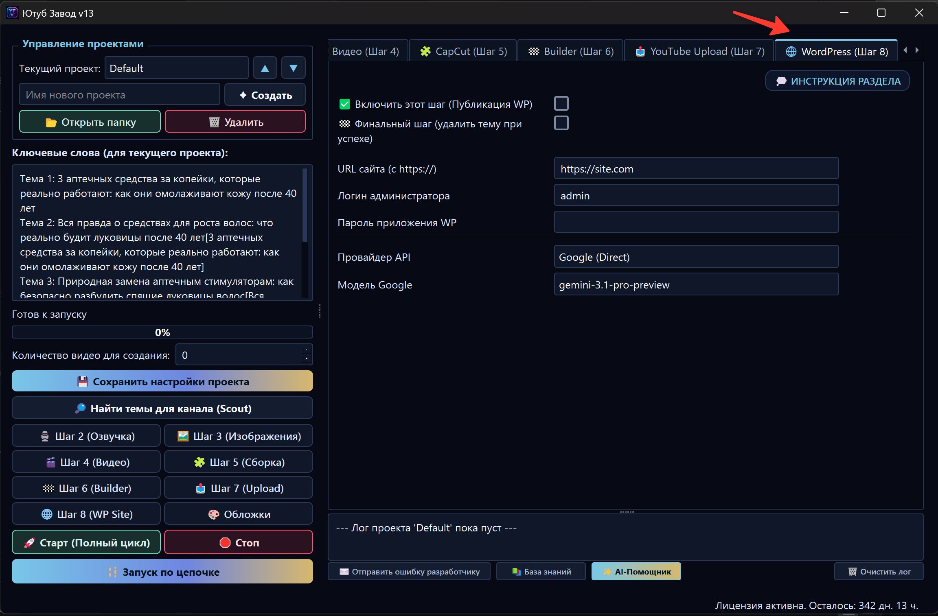Click Сохранить настройки проекта button

pyautogui.click(x=162, y=381)
